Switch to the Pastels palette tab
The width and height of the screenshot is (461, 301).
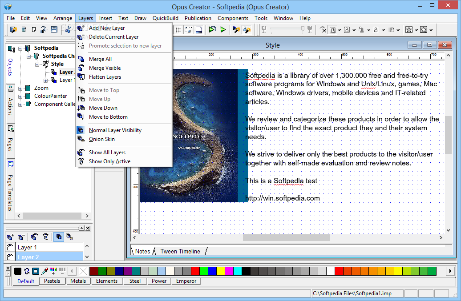pos(52,281)
